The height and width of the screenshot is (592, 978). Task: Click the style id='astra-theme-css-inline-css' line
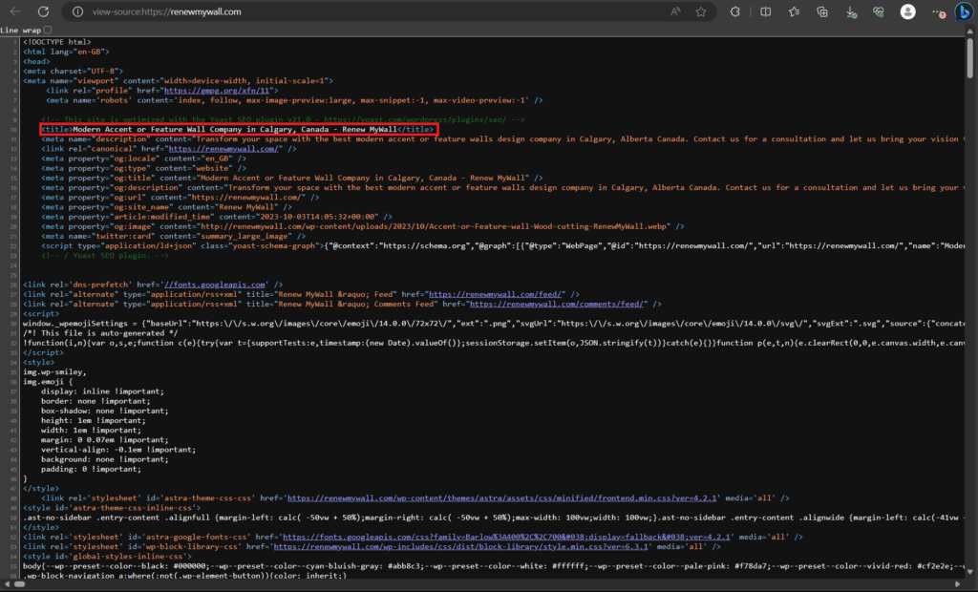coord(112,508)
